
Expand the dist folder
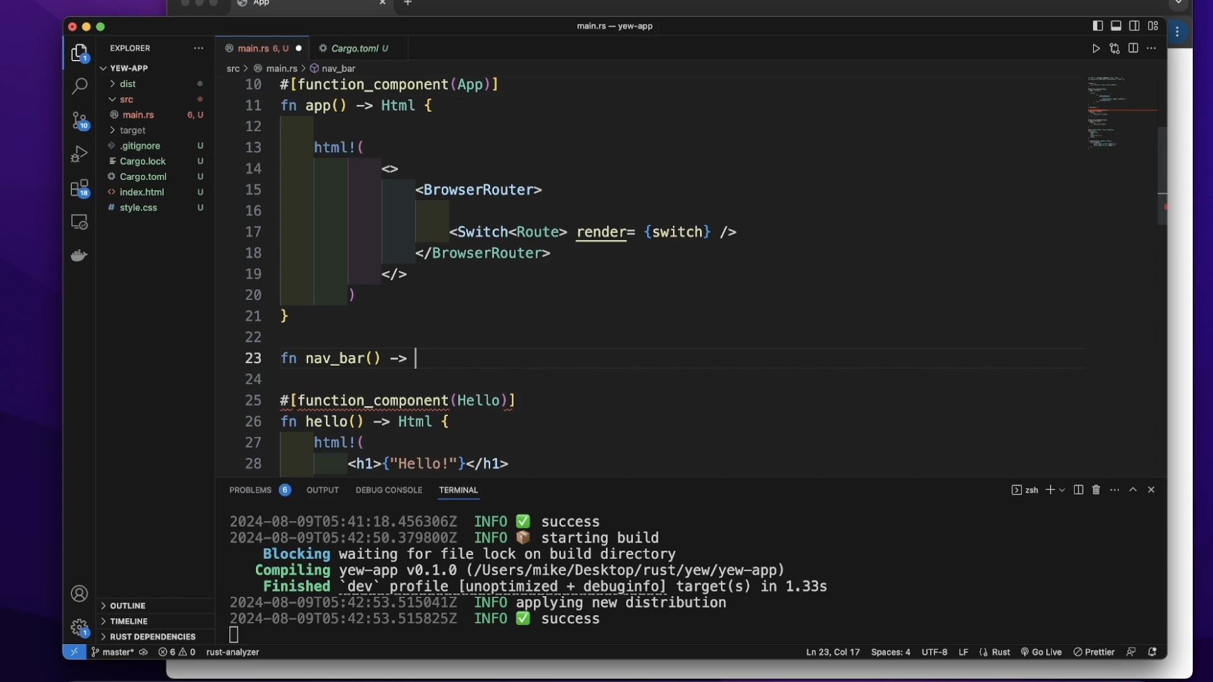pos(128,84)
